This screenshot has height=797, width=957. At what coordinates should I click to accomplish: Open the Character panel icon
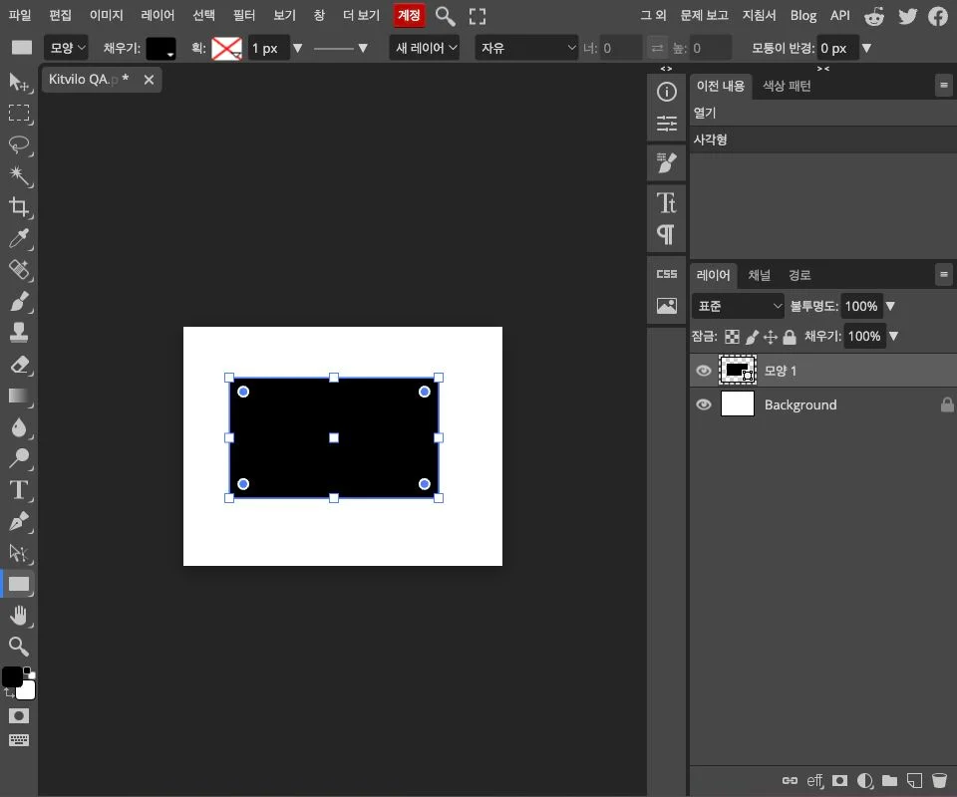667,202
